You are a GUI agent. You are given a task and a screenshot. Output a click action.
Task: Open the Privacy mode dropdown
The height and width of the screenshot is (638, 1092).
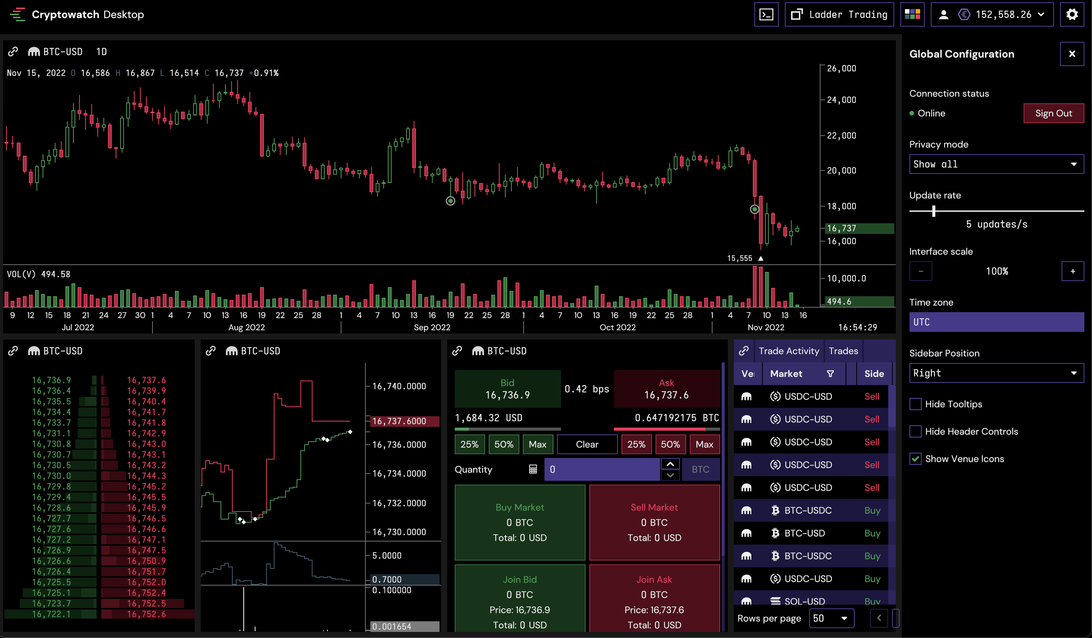996,164
